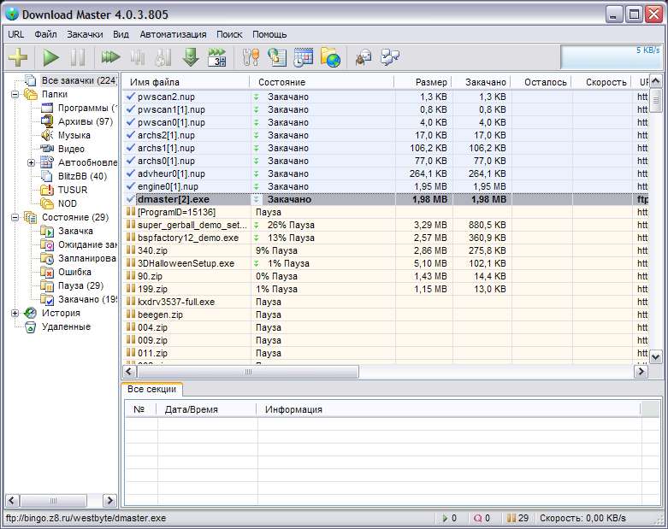
Task: Click the paused count 29 status icon
Action: coord(511,518)
